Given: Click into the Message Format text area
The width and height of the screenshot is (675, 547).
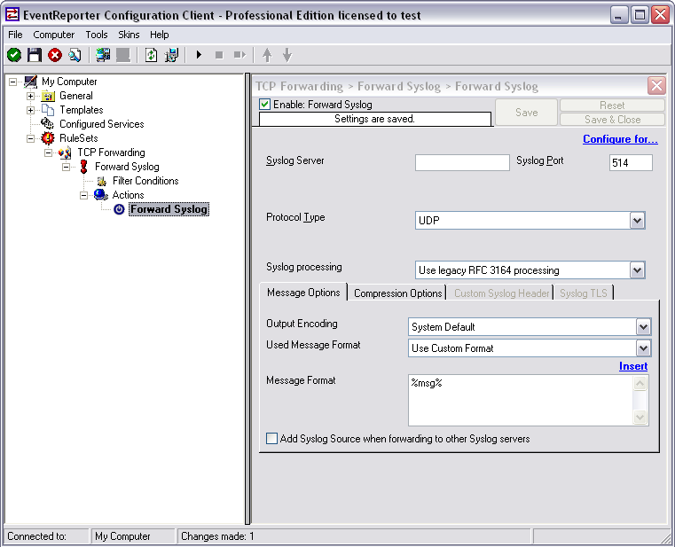Looking at the screenshot, I should (520, 400).
